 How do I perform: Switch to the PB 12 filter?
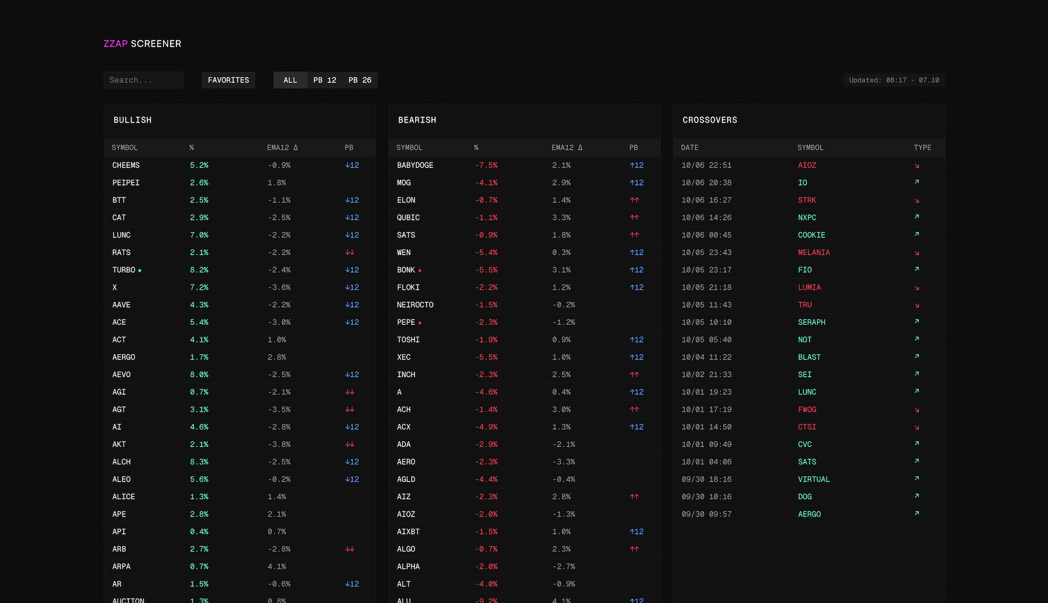tap(325, 80)
